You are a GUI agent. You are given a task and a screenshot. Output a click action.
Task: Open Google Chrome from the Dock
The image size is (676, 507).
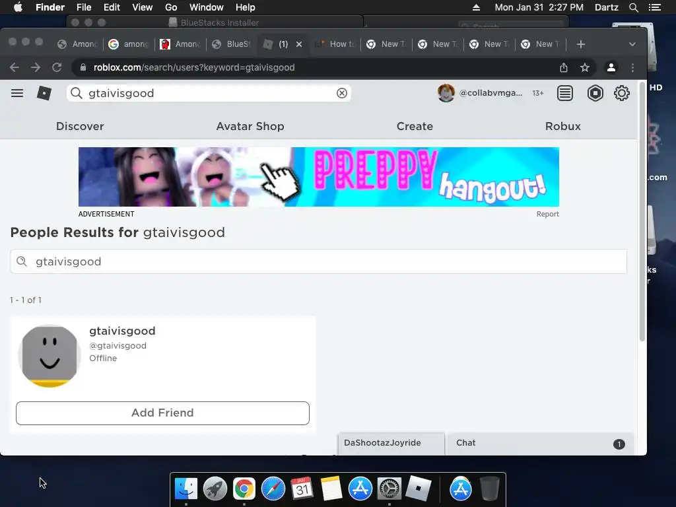(244, 489)
